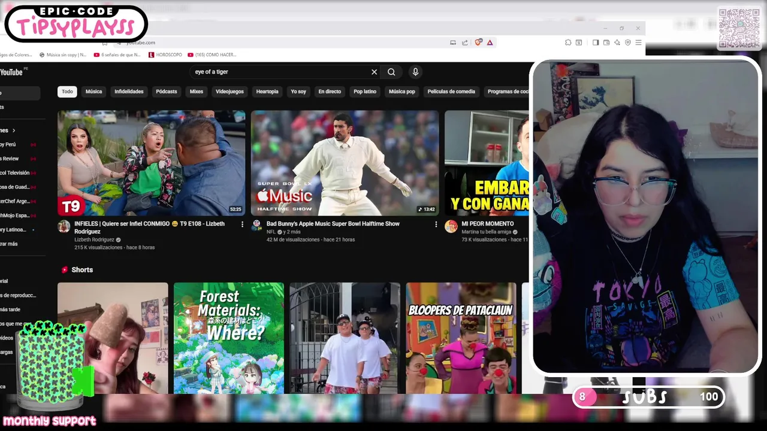
Task: Click the Shorts section logo icon
Action: pos(65,270)
